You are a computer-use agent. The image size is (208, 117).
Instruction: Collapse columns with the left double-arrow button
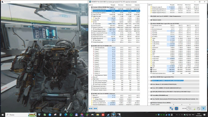coord(91,109)
